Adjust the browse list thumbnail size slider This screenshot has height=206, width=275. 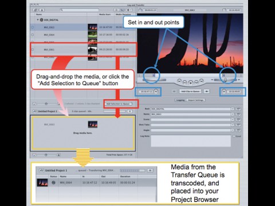pyautogui.click(x=46, y=104)
